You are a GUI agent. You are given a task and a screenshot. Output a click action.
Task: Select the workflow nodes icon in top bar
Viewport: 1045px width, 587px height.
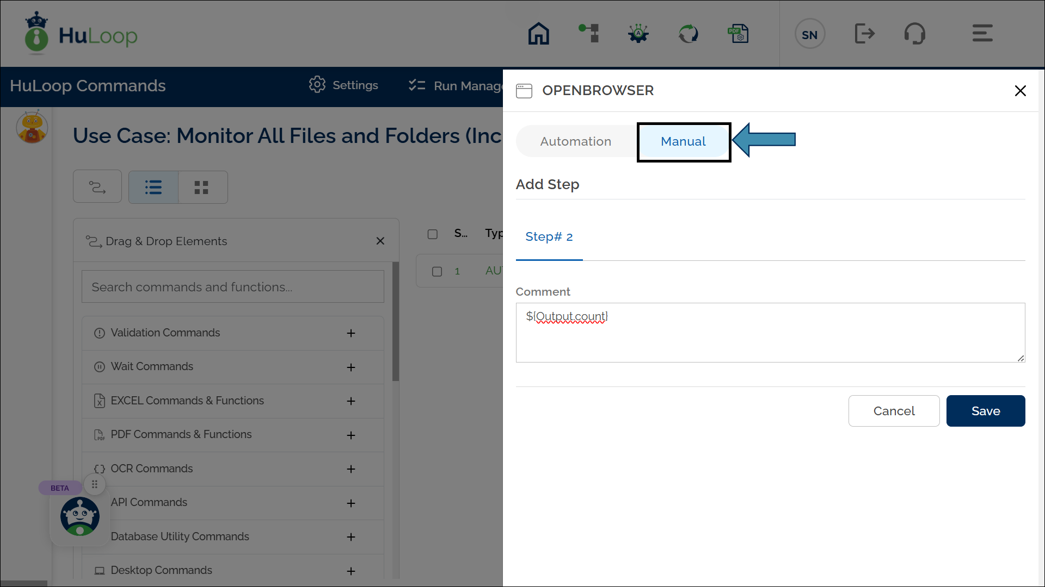pos(588,33)
